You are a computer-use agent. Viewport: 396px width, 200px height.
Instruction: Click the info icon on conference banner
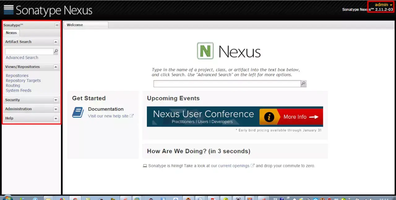pyautogui.click(x=269, y=117)
